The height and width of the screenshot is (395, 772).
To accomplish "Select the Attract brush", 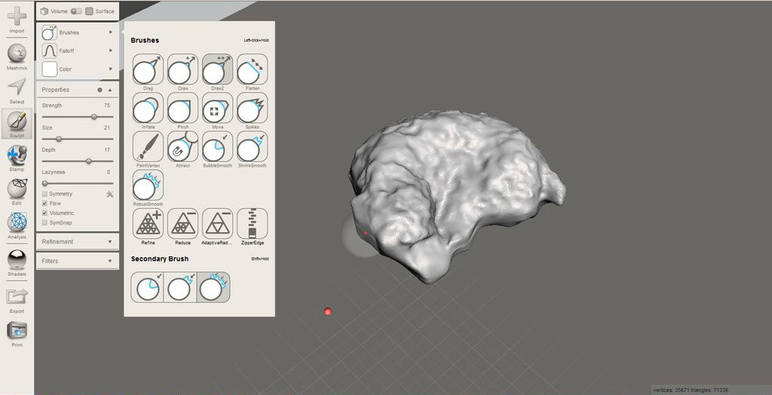I will pos(182,146).
